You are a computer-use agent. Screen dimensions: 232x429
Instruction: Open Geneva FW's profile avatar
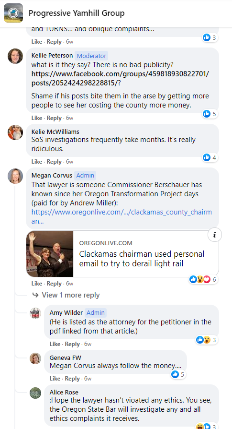35,358
